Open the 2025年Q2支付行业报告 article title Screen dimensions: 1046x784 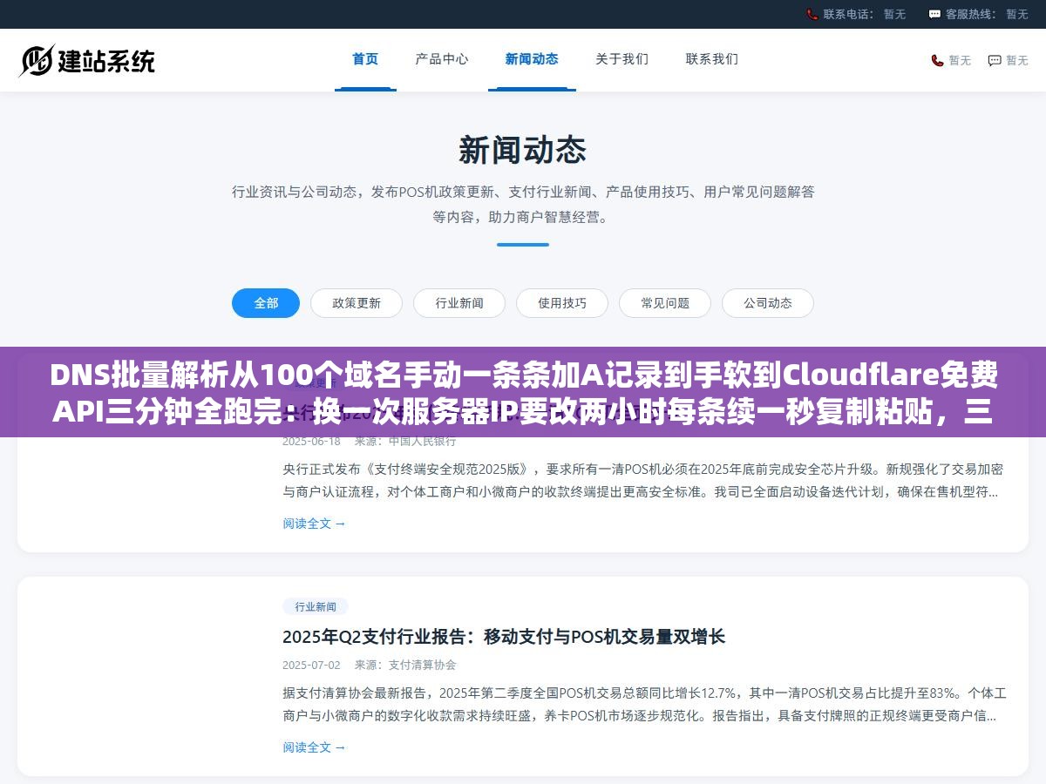click(x=504, y=637)
